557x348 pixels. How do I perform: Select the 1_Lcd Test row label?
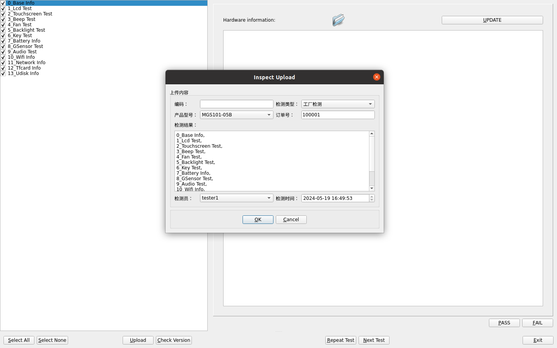[20, 9]
